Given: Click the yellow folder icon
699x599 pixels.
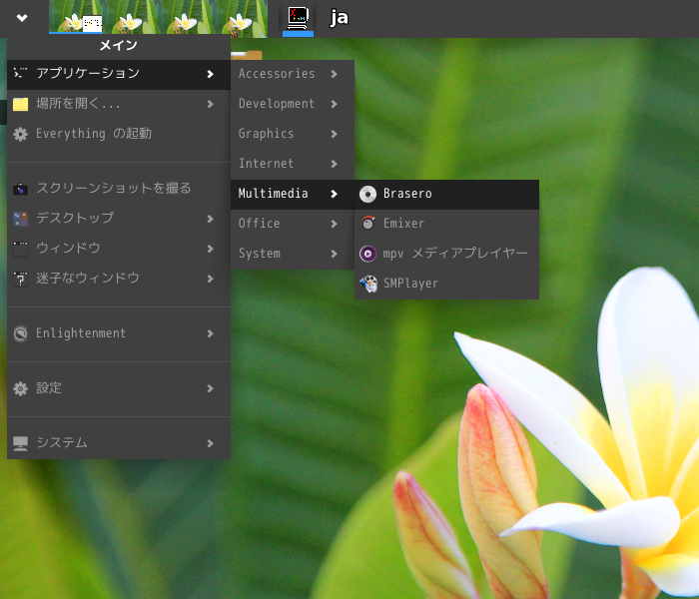Looking at the screenshot, I should click(21, 104).
